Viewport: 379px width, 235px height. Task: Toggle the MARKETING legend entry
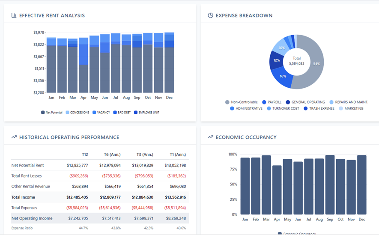(351, 108)
